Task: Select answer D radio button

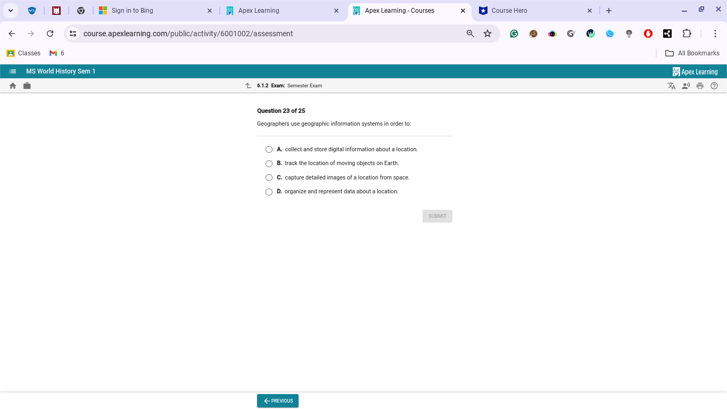Action: click(269, 192)
